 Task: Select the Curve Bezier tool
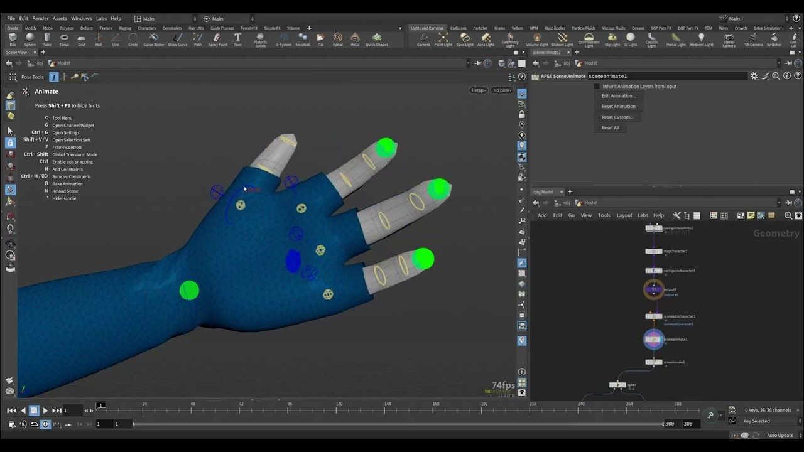click(154, 40)
